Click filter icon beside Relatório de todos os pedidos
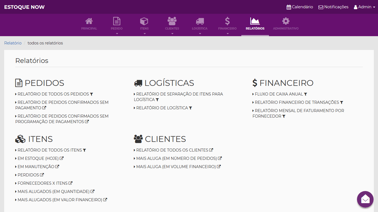Image resolution: width=378 pixels, height=212 pixels. point(92,94)
